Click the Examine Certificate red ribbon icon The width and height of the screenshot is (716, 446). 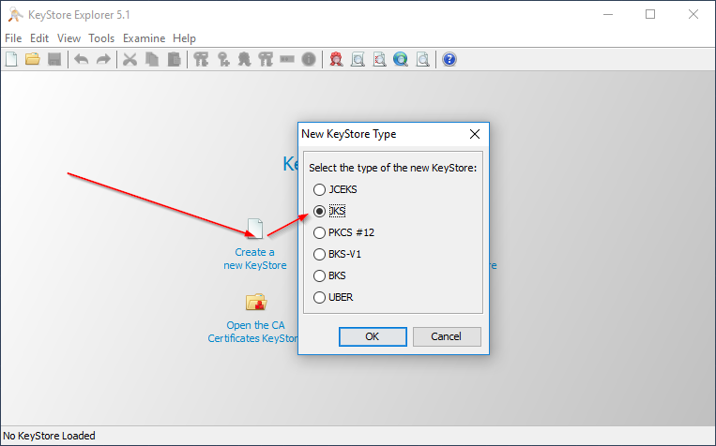coord(336,60)
